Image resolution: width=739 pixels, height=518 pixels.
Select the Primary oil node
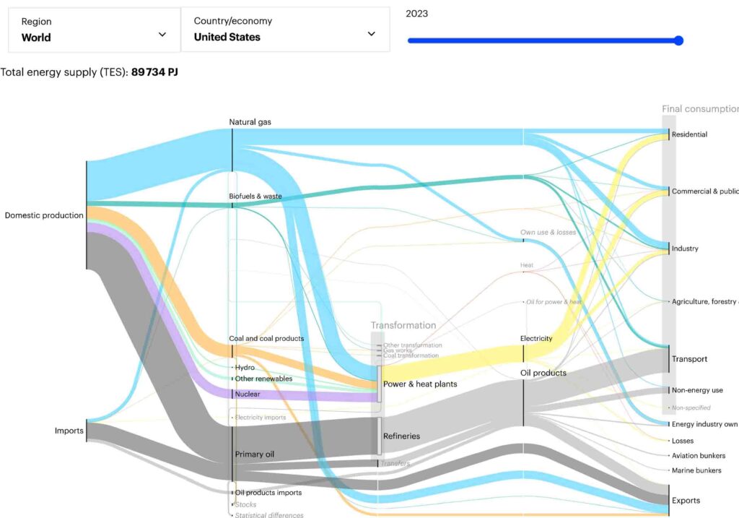pyautogui.click(x=254, y=454)
